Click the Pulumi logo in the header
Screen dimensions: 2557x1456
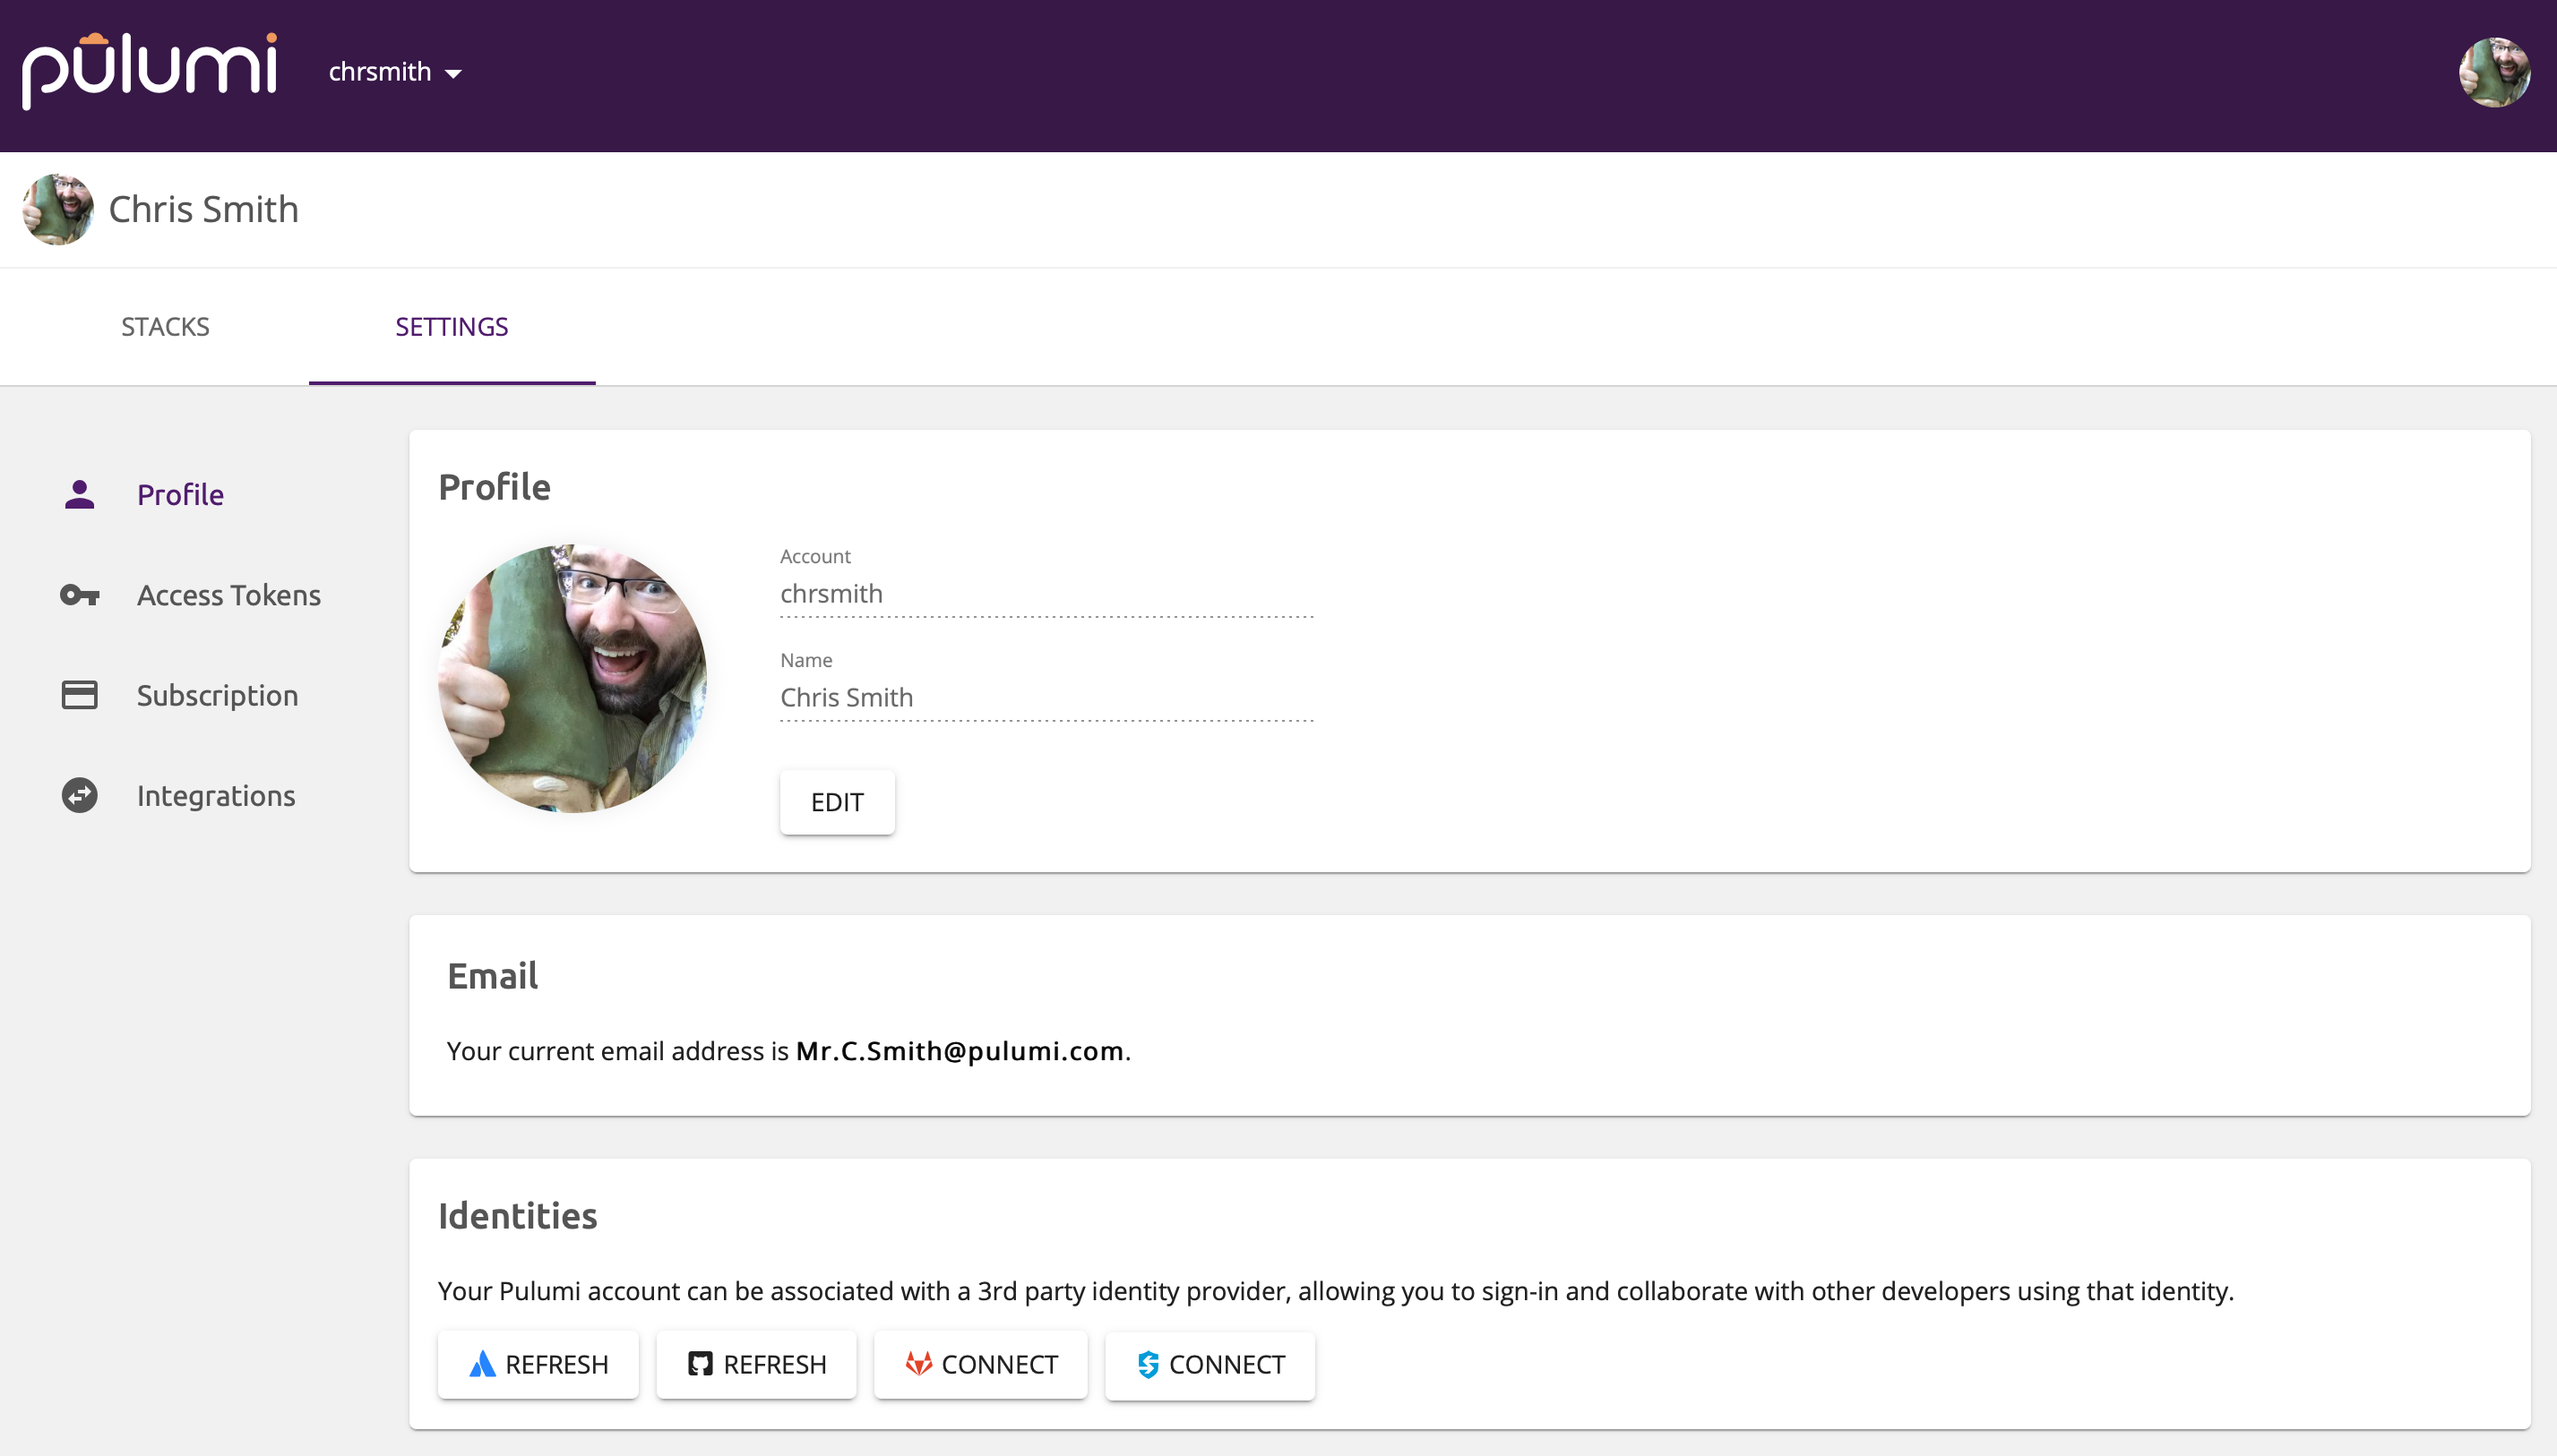click(150, 66)
